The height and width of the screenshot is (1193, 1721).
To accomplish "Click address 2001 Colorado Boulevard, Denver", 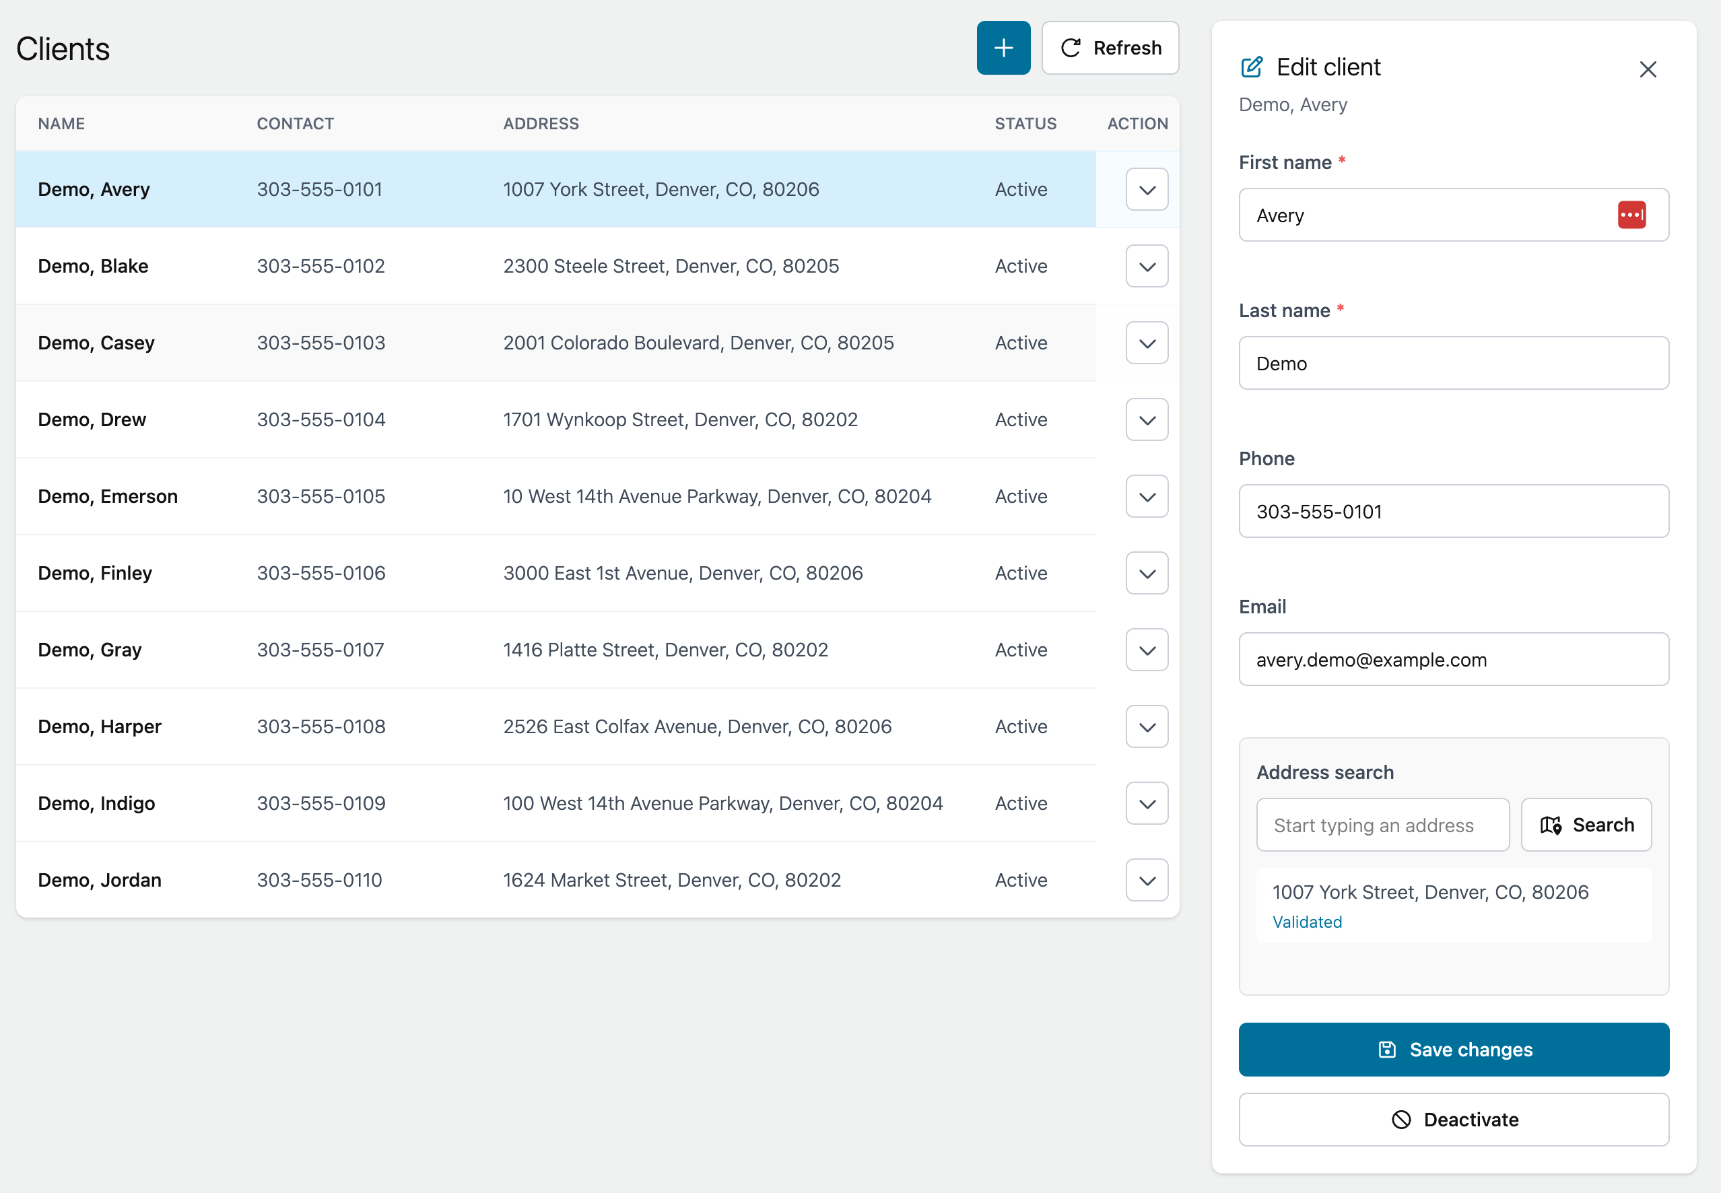I will pos(698,343).
